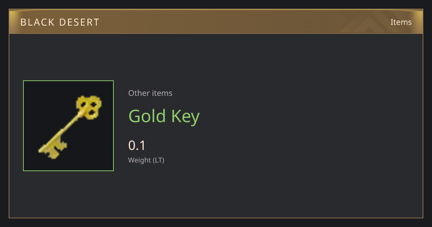Click the gold banner header bar
This screenshot has width=432, height=227.
tap(216, 22)
